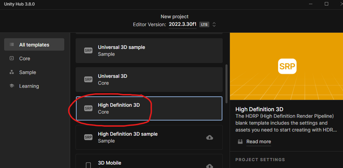The image size is (343, 168).
Task: Open the Editor Version selector arrows
Action: click(214, 24)
